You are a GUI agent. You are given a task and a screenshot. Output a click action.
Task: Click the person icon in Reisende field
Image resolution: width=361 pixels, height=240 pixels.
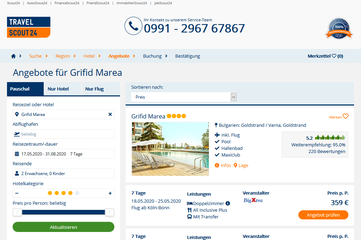pyautogui.click(x=17, y=173)
